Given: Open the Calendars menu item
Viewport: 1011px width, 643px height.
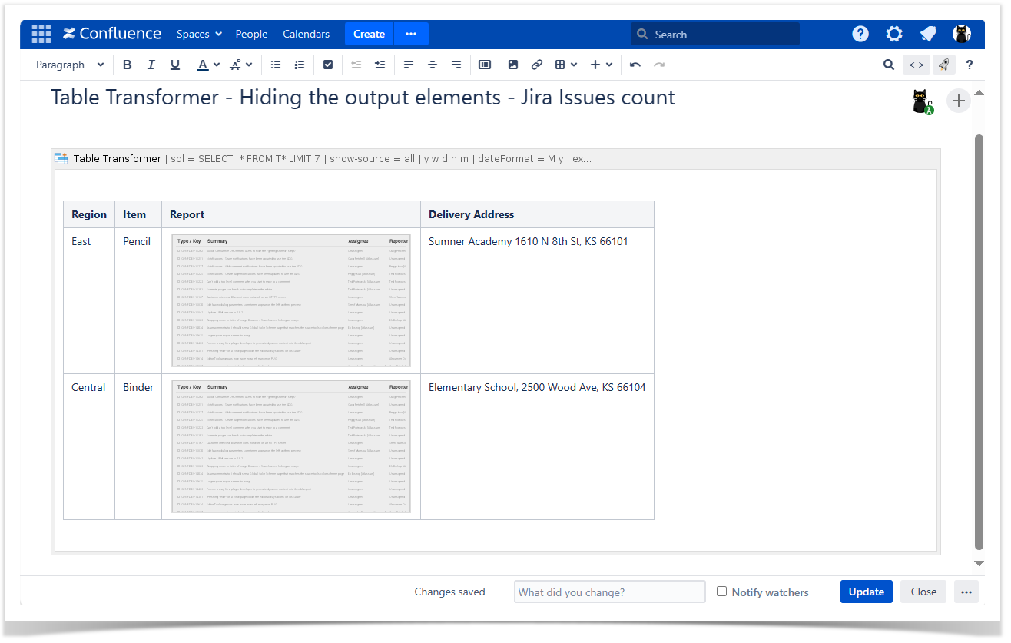Looking at the screenshot, I should (x=306, y=34).
